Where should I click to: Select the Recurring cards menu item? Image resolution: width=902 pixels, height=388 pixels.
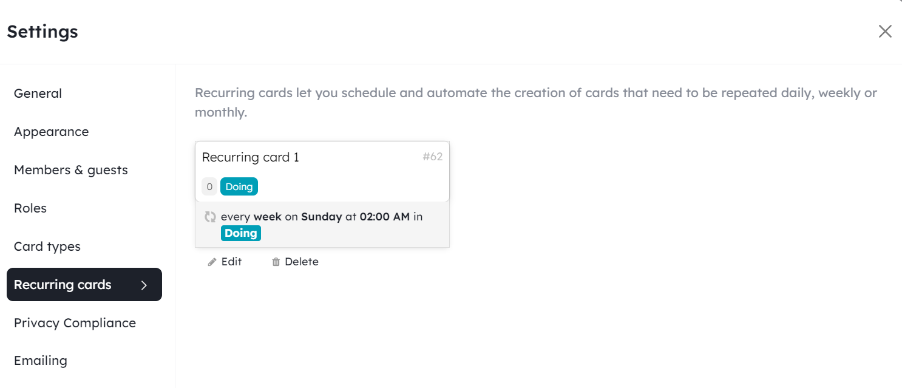pos(63,285)
